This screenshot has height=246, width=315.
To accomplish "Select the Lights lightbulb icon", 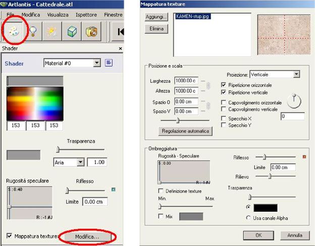I will point(33,31).
